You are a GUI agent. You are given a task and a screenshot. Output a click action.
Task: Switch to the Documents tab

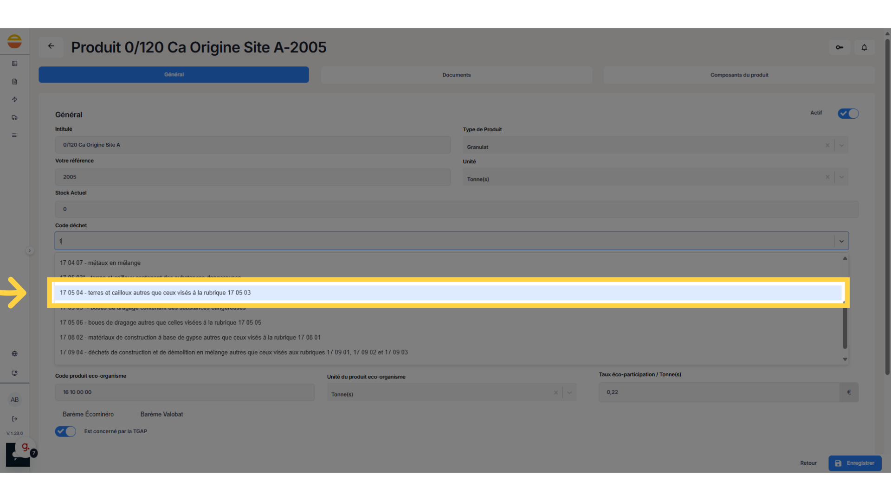click(x=456, y=75)
